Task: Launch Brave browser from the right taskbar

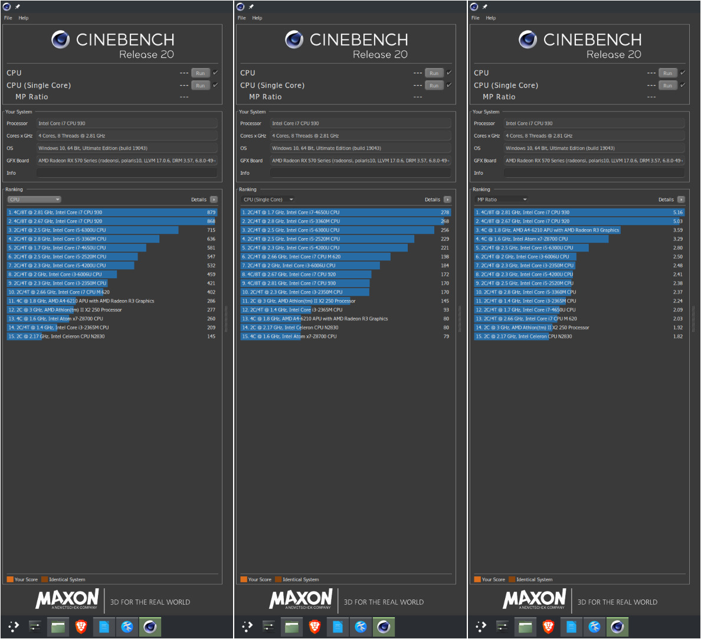Action: (548, 627)
